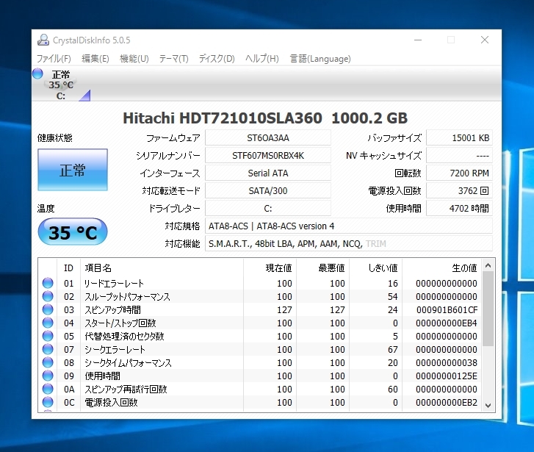This screenshot has width=534, height=452.
Task: Open the 機能(U) menu
Action: pos(134,59)
